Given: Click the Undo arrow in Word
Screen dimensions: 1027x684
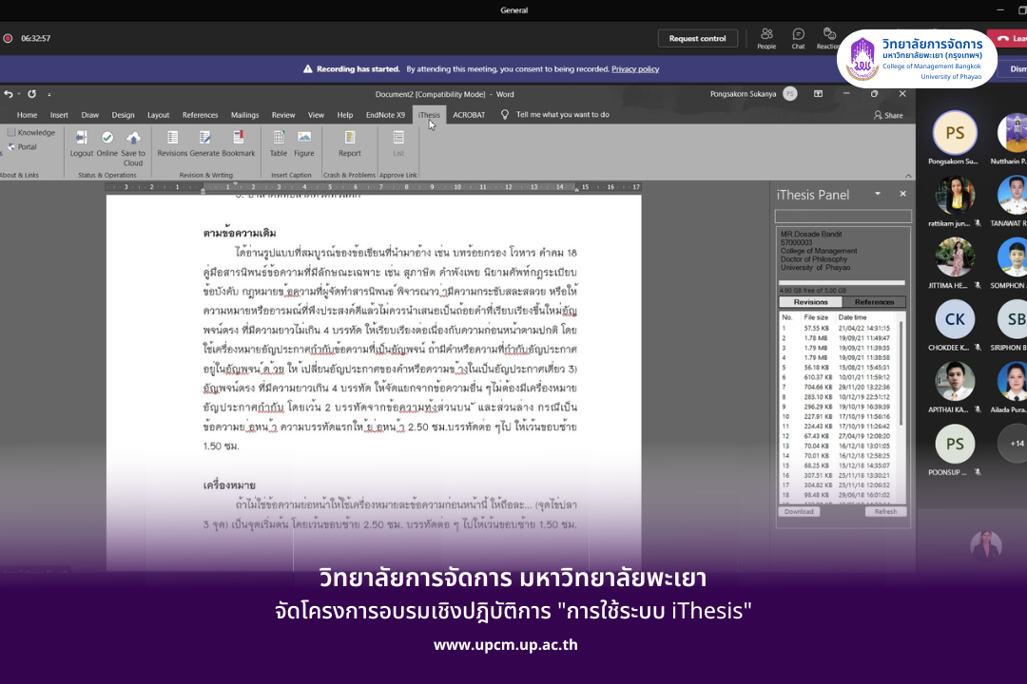Looking at the screenshot, I should (8, 94).
